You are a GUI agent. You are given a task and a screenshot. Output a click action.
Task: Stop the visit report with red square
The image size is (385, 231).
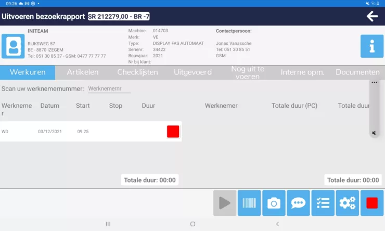[372, 203]
